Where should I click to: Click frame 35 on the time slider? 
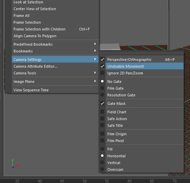17,181
